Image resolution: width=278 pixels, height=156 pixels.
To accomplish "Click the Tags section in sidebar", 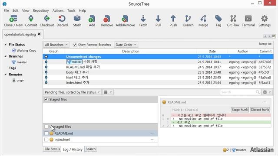I will click(x=13, y=68).
